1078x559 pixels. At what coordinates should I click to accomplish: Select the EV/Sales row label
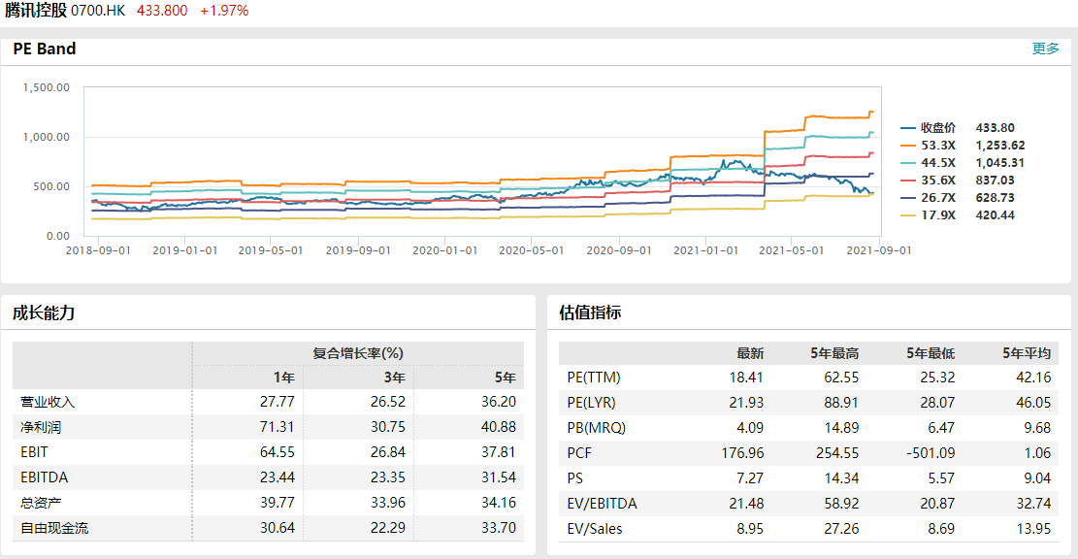tap(595, 530)
